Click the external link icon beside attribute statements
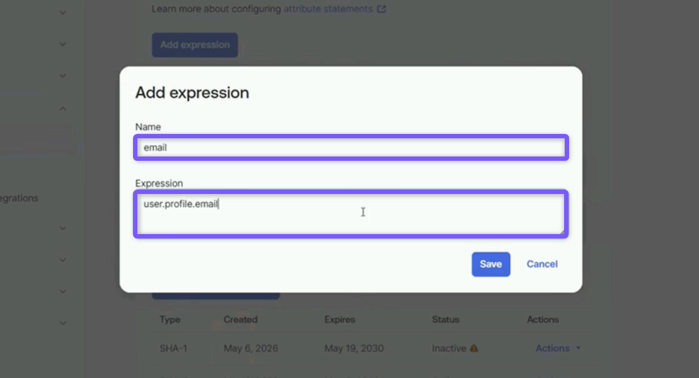699x378 pixels. (382, 9)
